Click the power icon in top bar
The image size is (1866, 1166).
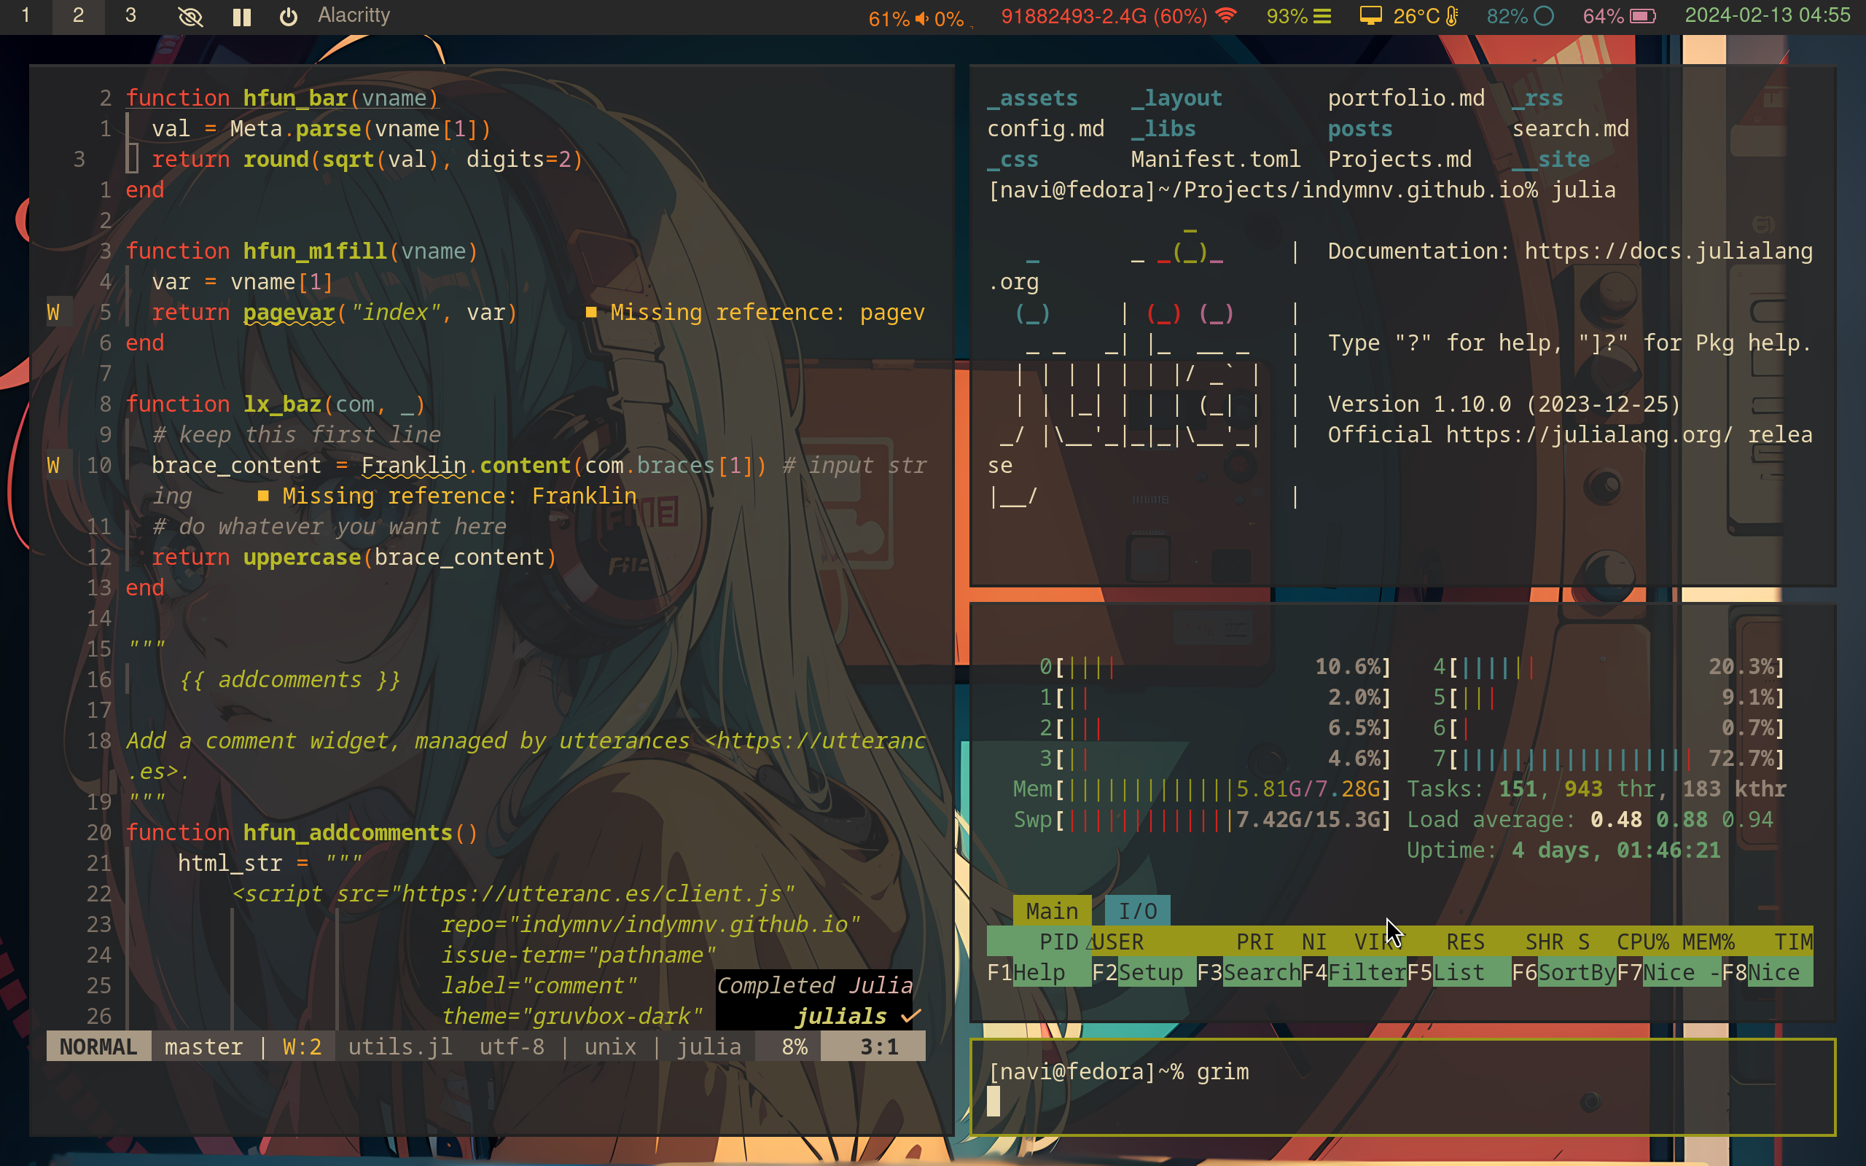pyautogui.click(x=289, y=16)
